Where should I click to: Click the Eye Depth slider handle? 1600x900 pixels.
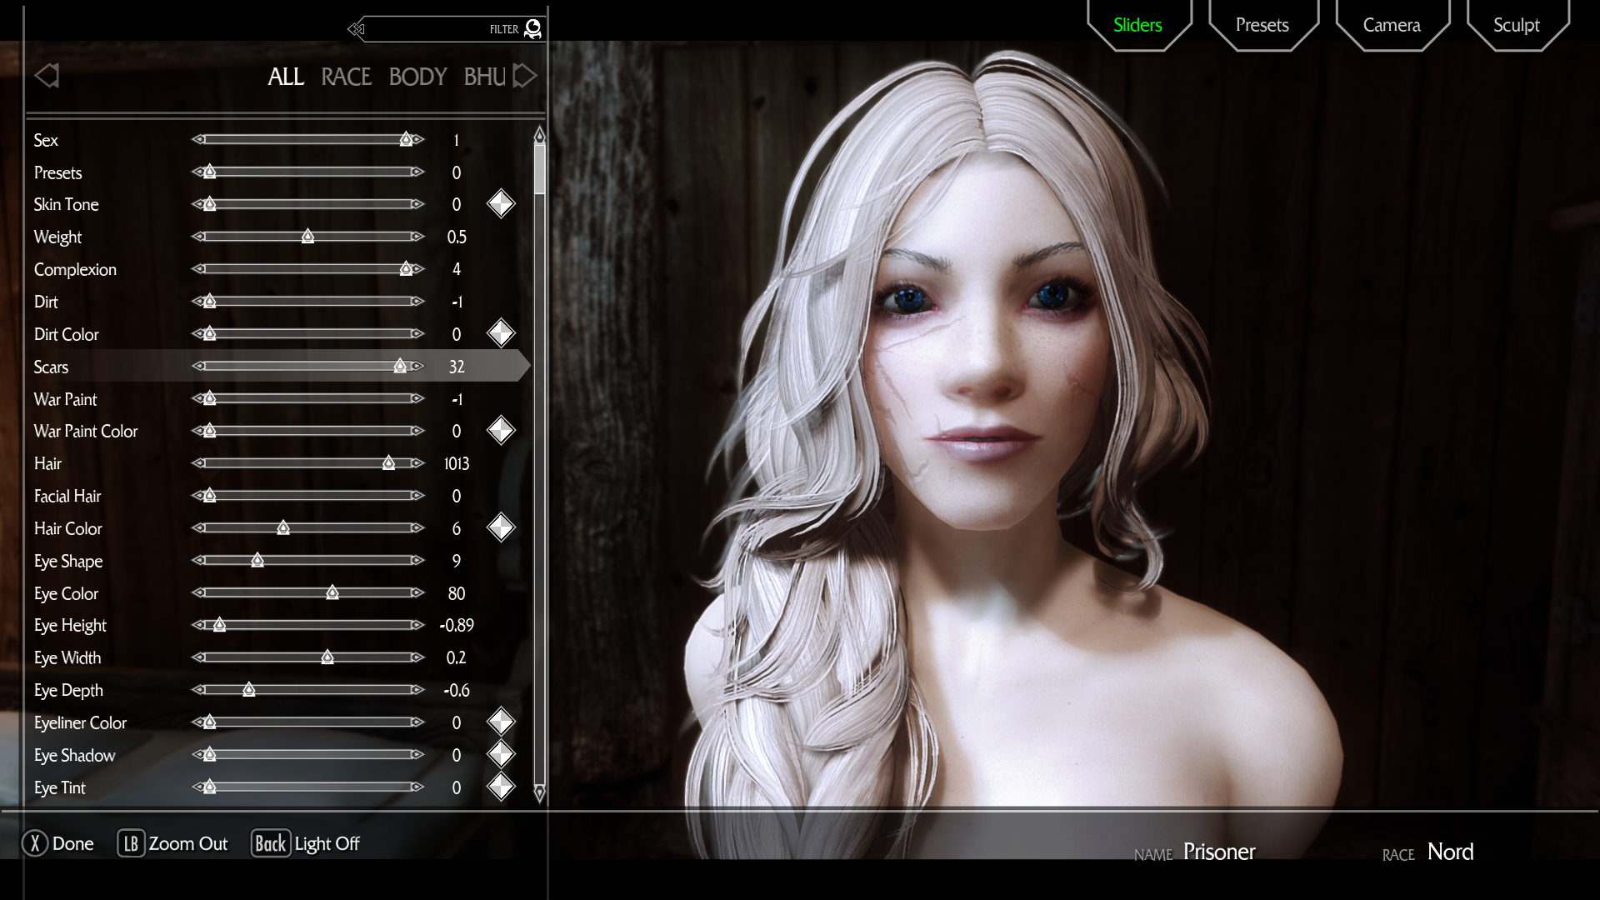tap(248, 689)
